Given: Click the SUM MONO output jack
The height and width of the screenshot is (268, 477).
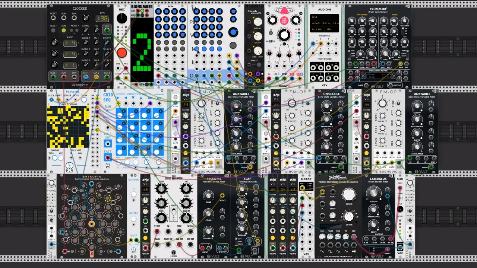Looking at the screenshot, I should [x=400, y=247].
